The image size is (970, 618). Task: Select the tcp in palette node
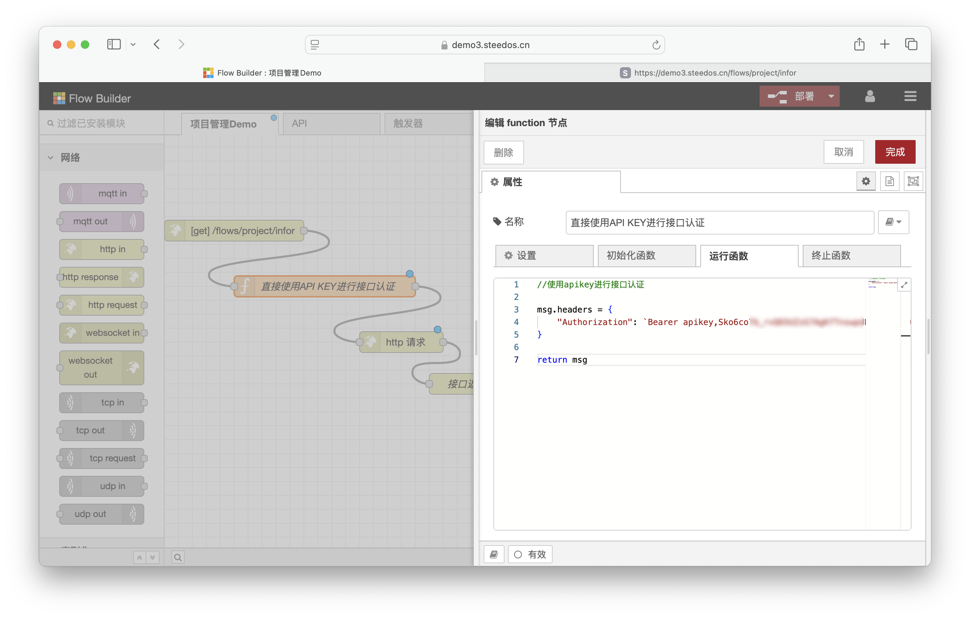[x=101, y=402]
